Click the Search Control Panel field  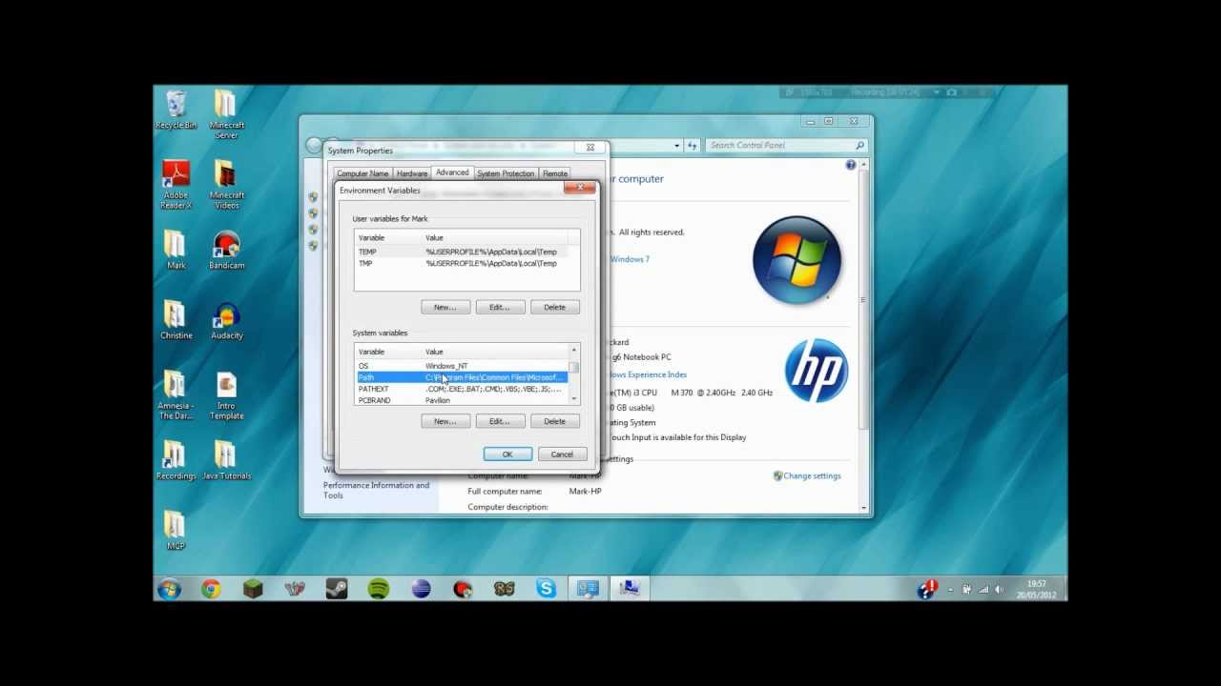786,146
